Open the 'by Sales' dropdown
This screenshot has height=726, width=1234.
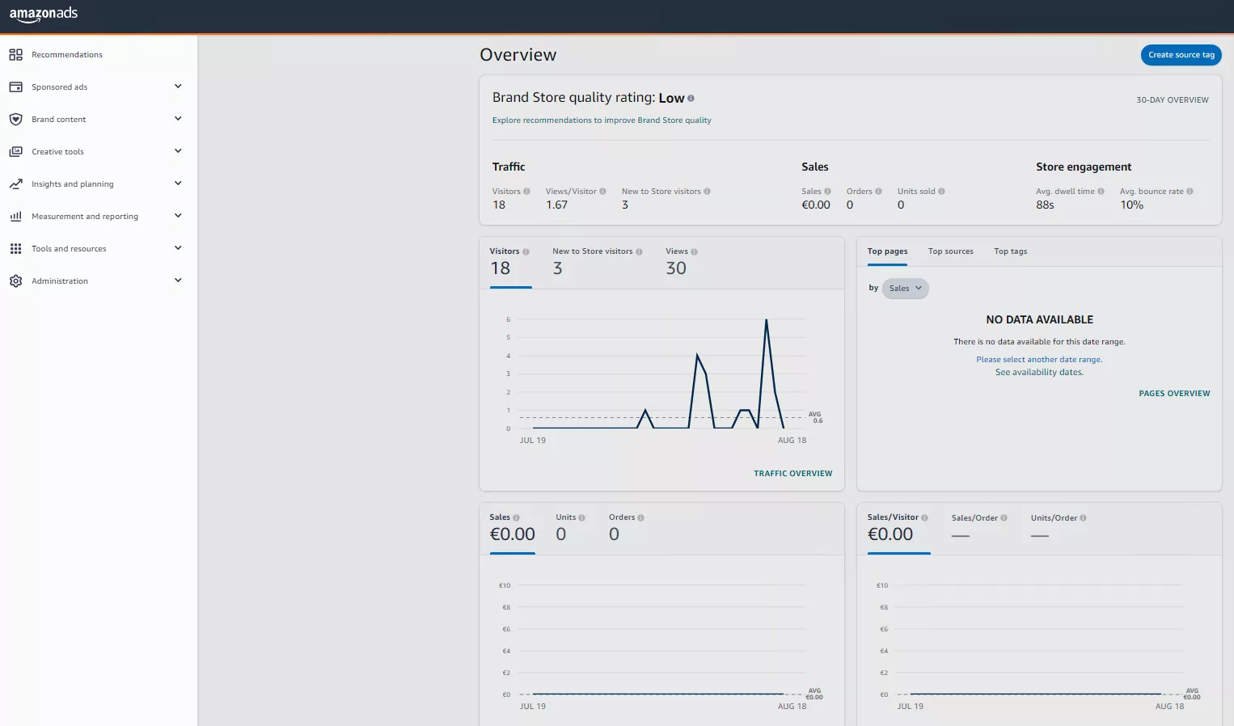[x=905, y=289]
